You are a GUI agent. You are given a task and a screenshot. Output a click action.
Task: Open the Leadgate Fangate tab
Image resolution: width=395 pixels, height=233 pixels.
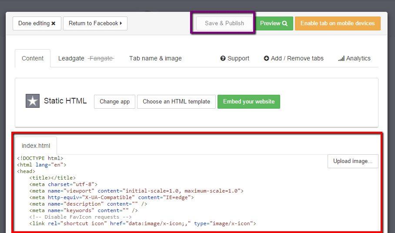pyautogui.click(x=86, y=58)
